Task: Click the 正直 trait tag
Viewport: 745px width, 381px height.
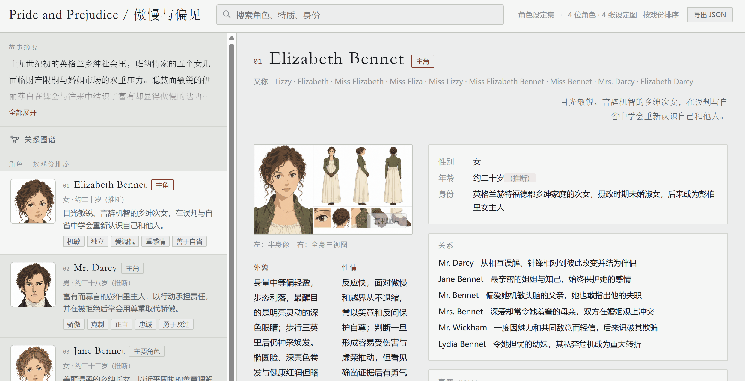Action: pyautogui.click(x=122, y=324)
